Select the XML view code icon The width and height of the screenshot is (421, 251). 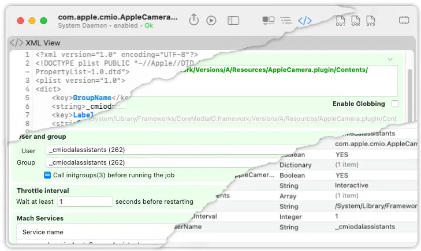[x=304, y=20]
